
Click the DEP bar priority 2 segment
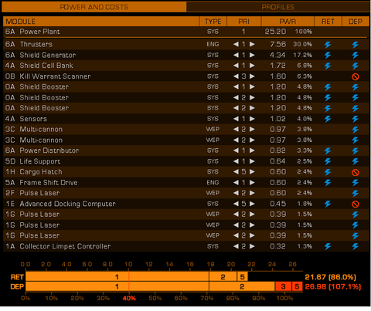(x=242, y=286)
